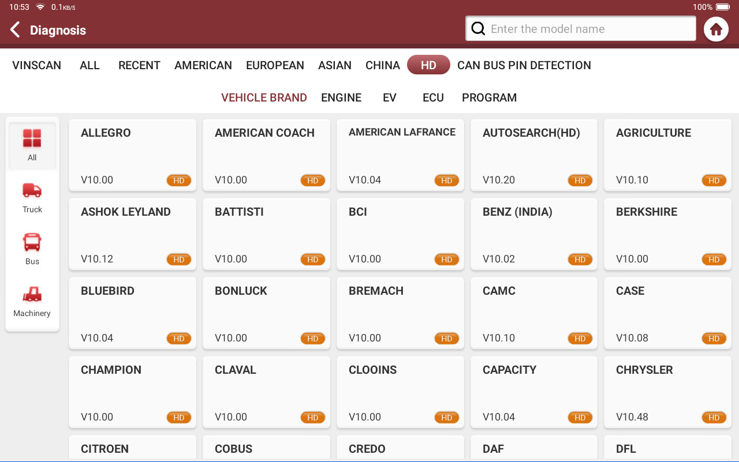
Task: Click V10.48 version text on CHRYSLER
Action: (x=632, y=417)
